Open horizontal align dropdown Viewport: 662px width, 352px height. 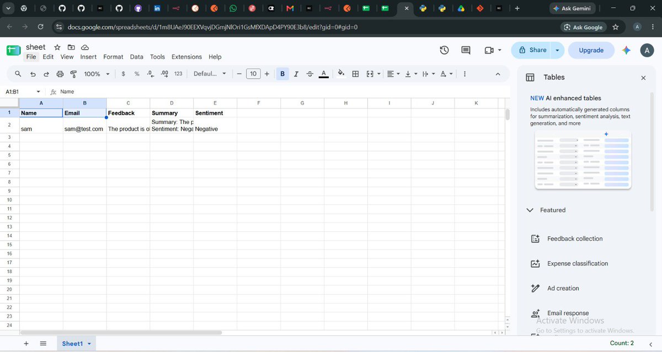393,74
